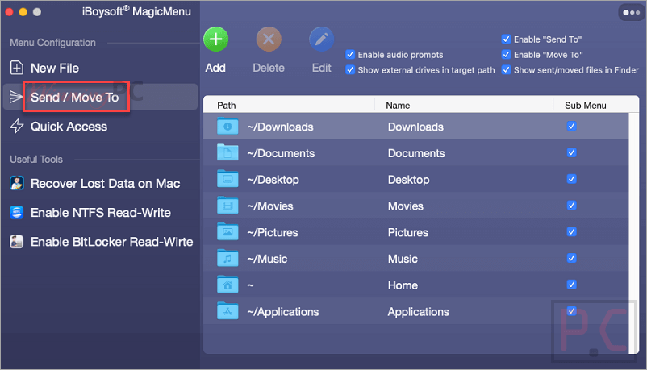Click the Documents folder icon
The image size is (647, 370).
227,152
